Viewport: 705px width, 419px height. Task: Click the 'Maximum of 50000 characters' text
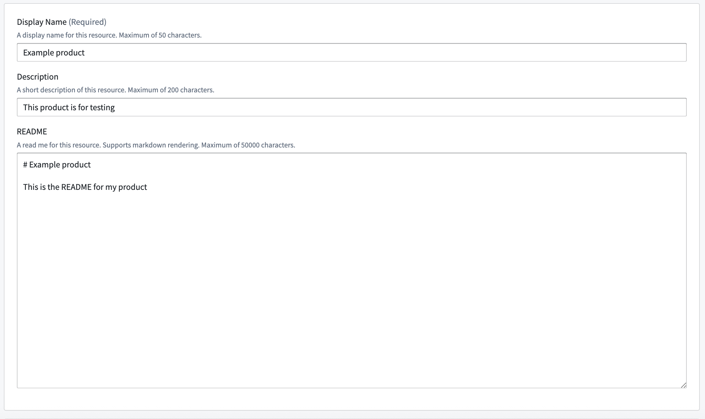point(248,145)
